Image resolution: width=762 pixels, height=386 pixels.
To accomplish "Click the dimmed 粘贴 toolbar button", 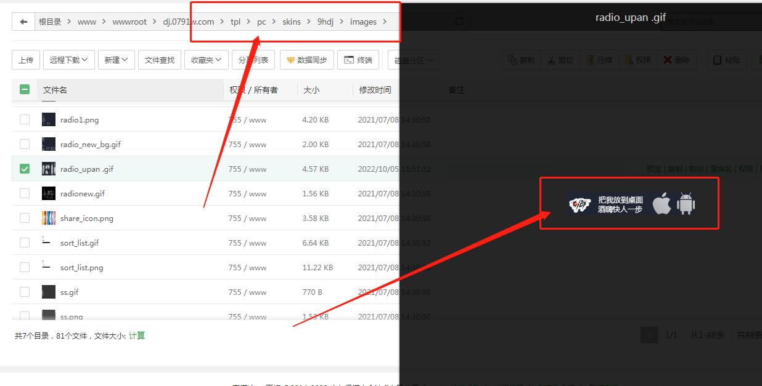I will (x=727, y=60).
